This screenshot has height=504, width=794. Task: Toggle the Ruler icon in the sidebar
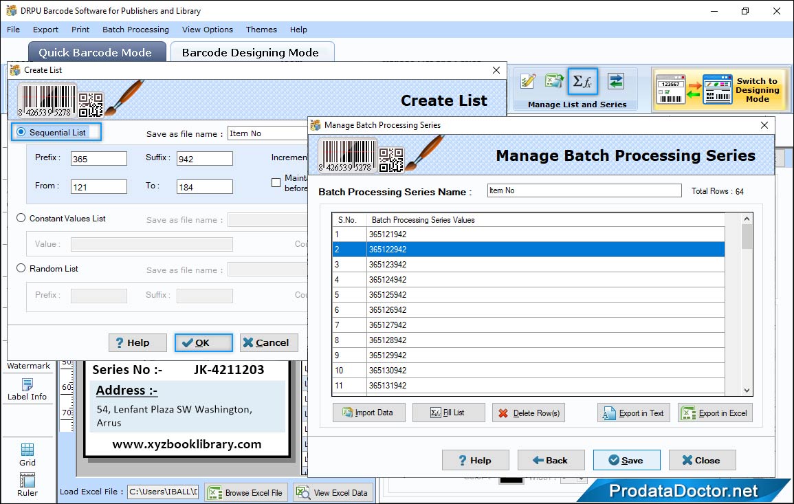(27, 485)
